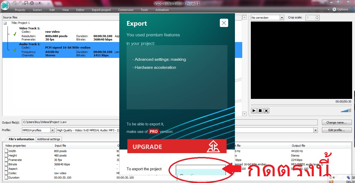
Task: Click the Open project icon in quick toolbar
Action: (x=20, y=3)
